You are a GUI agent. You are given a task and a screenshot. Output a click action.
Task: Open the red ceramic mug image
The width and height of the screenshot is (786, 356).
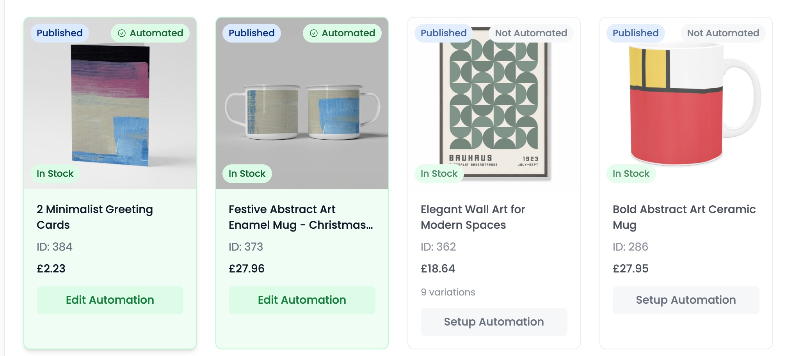tap(686, 105)
